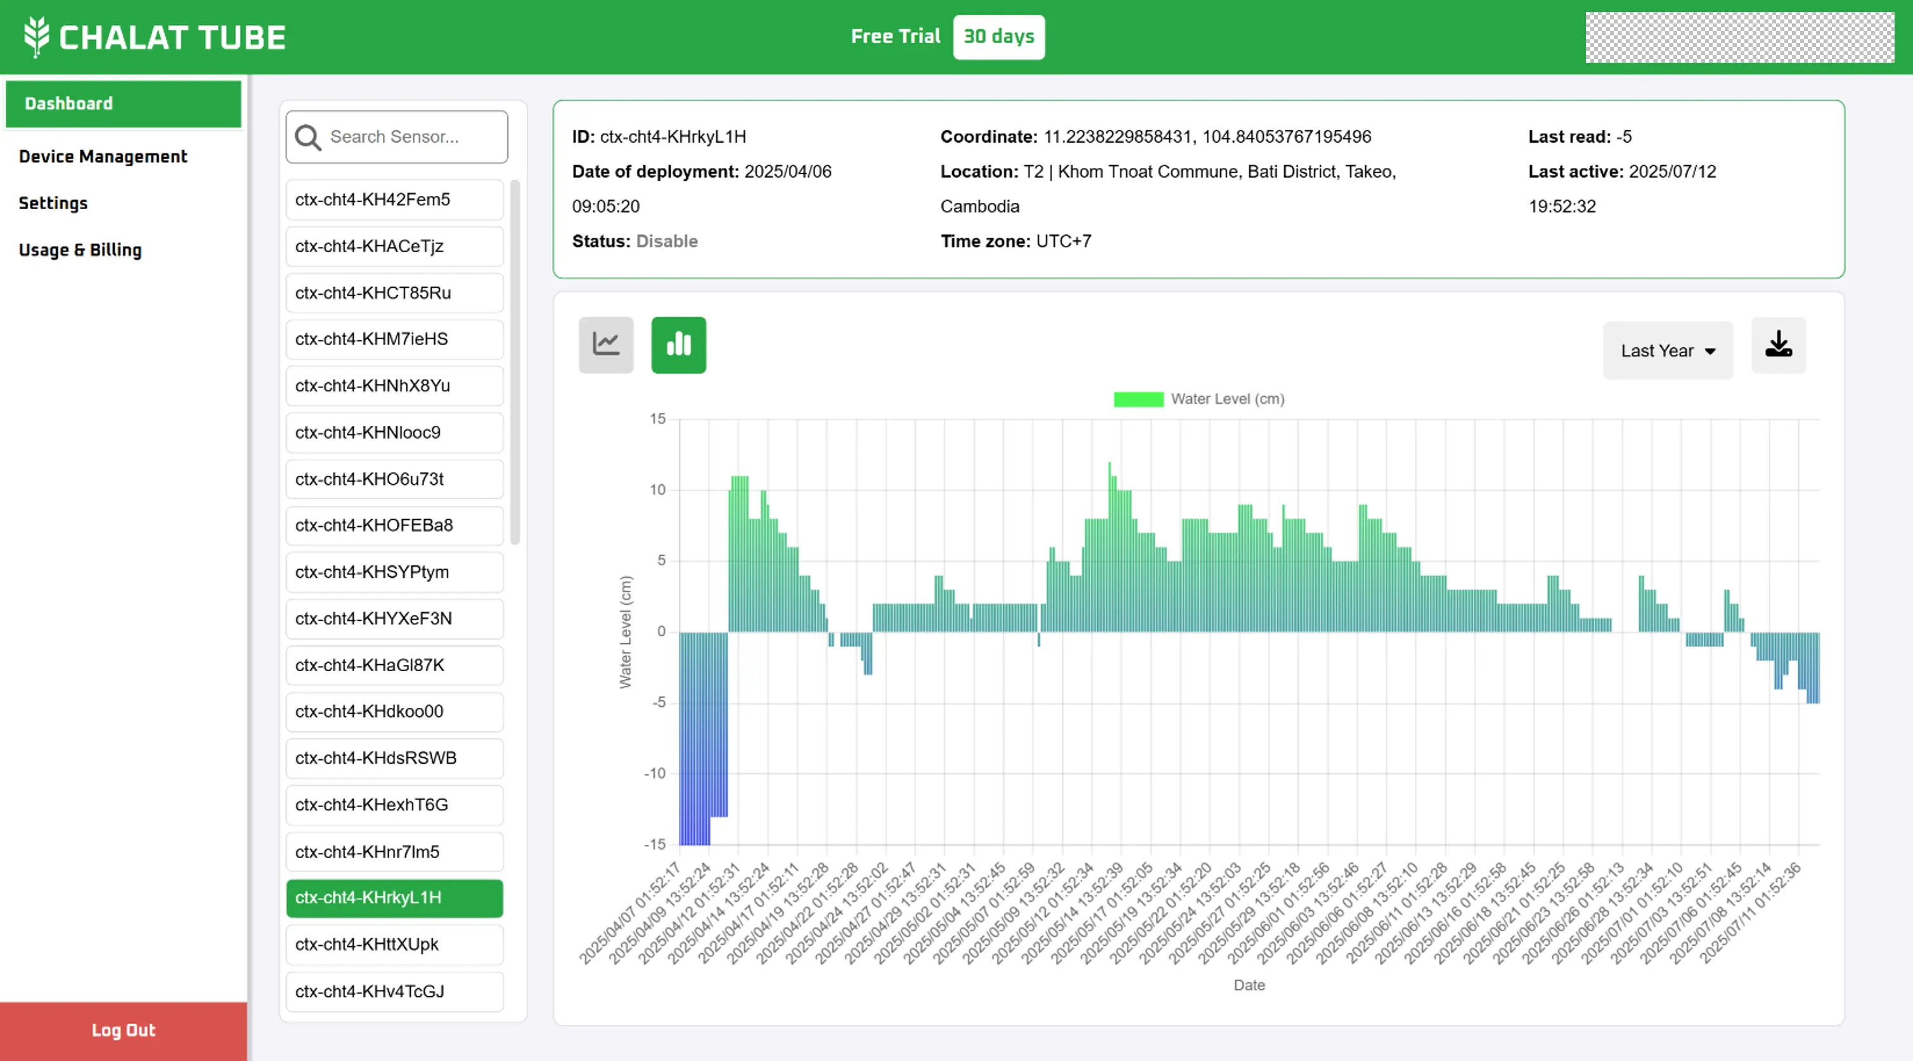
Task: Click the 30 days trial badge
Action: [x=998, y=36]
